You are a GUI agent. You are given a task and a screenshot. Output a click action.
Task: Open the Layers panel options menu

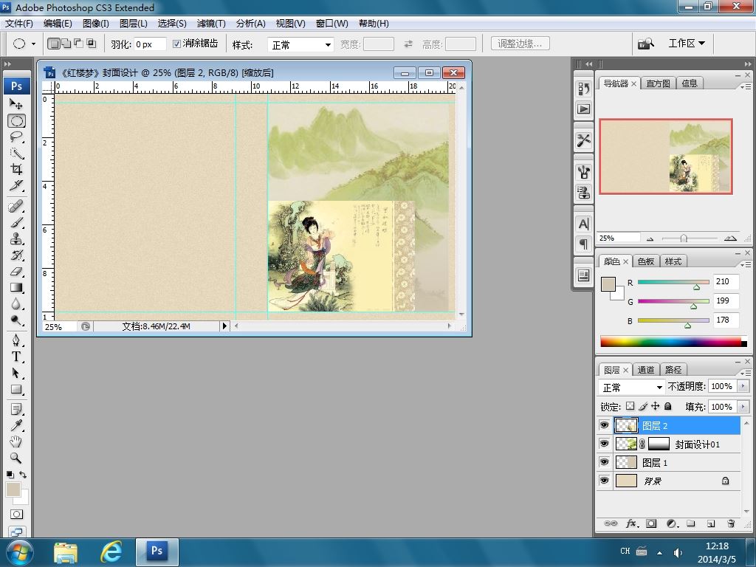pyautogui.click(x=746, y=373)
